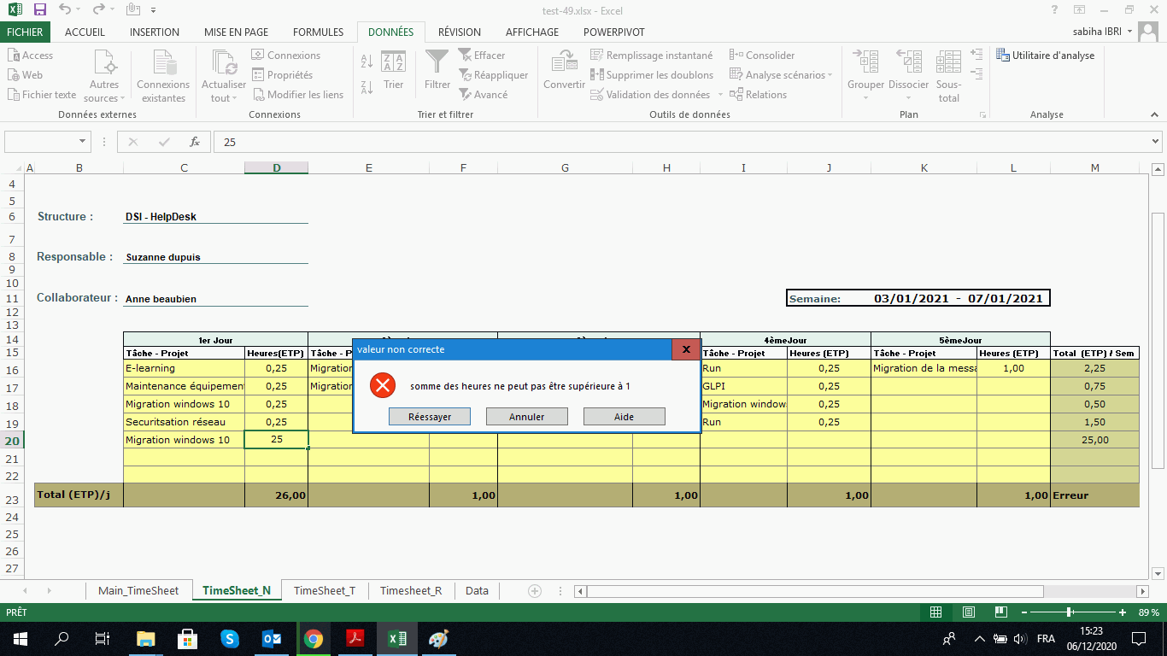Click the Actualiser tout icon
Image resolution: width=1167 pixels, height=656 pixels.
tap(224, 63)
